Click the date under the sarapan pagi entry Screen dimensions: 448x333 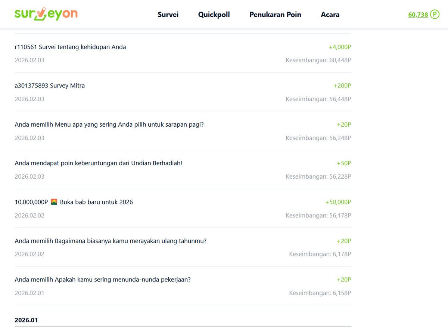(x=29, y=138)
